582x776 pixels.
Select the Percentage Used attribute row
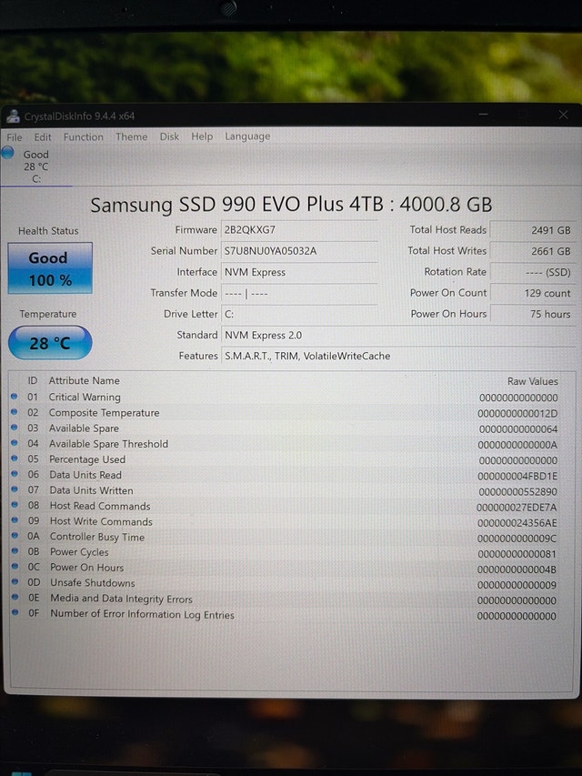(x=286, y=459)
